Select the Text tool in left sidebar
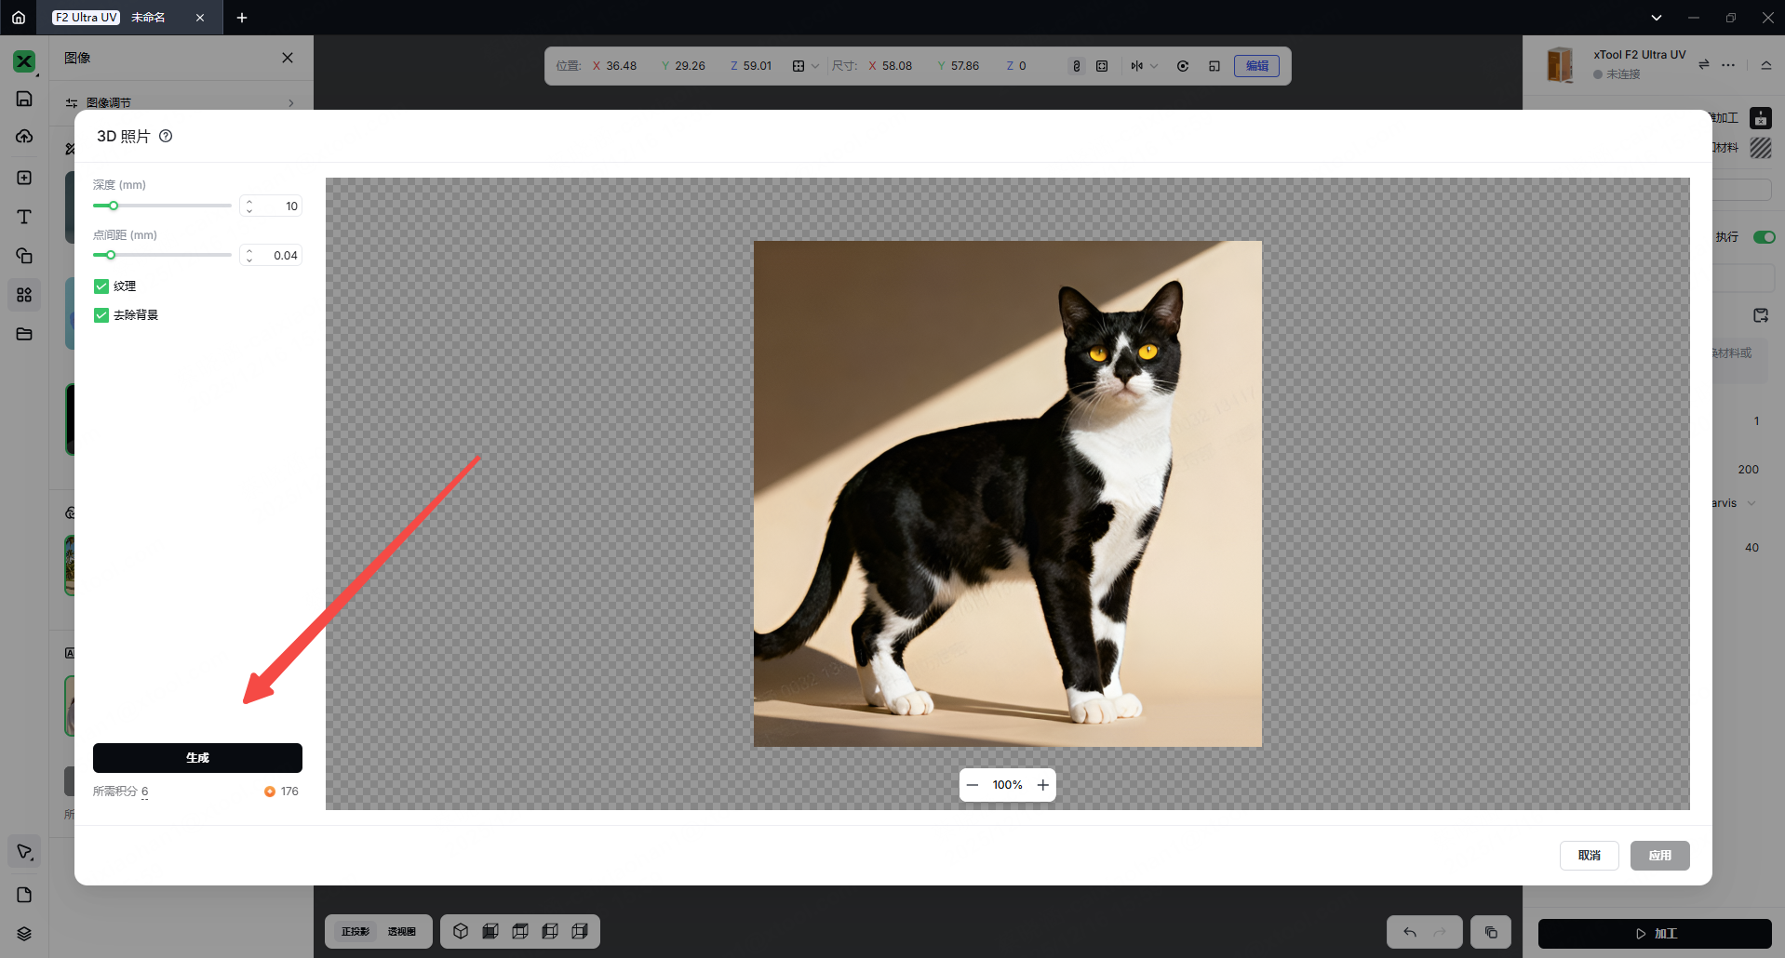Viewport: 1785px width, 958px height. [24, 217]
